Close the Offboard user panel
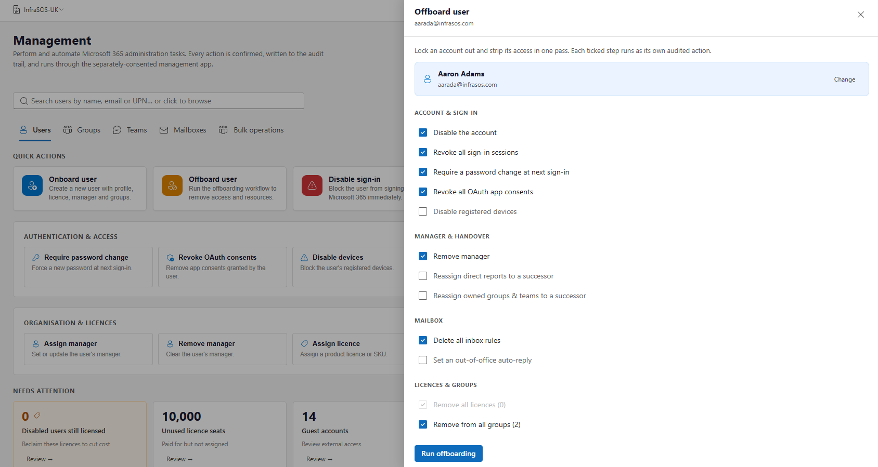The height and width of the screenshot is (467, 878). pyautogui.click(x=861, y=15)
